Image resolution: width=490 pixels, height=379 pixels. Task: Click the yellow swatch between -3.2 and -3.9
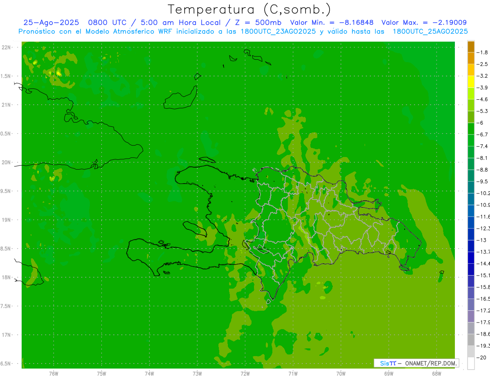click(x=471, y=82)
